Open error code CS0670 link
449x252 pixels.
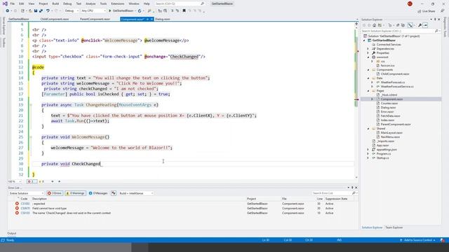pos(25,209)
